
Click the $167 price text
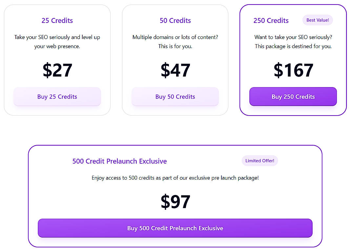pyautogui.click(x=293, y=70)
